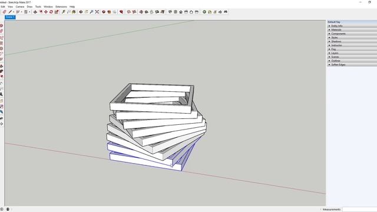Image resolution: width=377 pixels, height=212 pixels.
Task: Select the Text label tool
Action: 69,12
